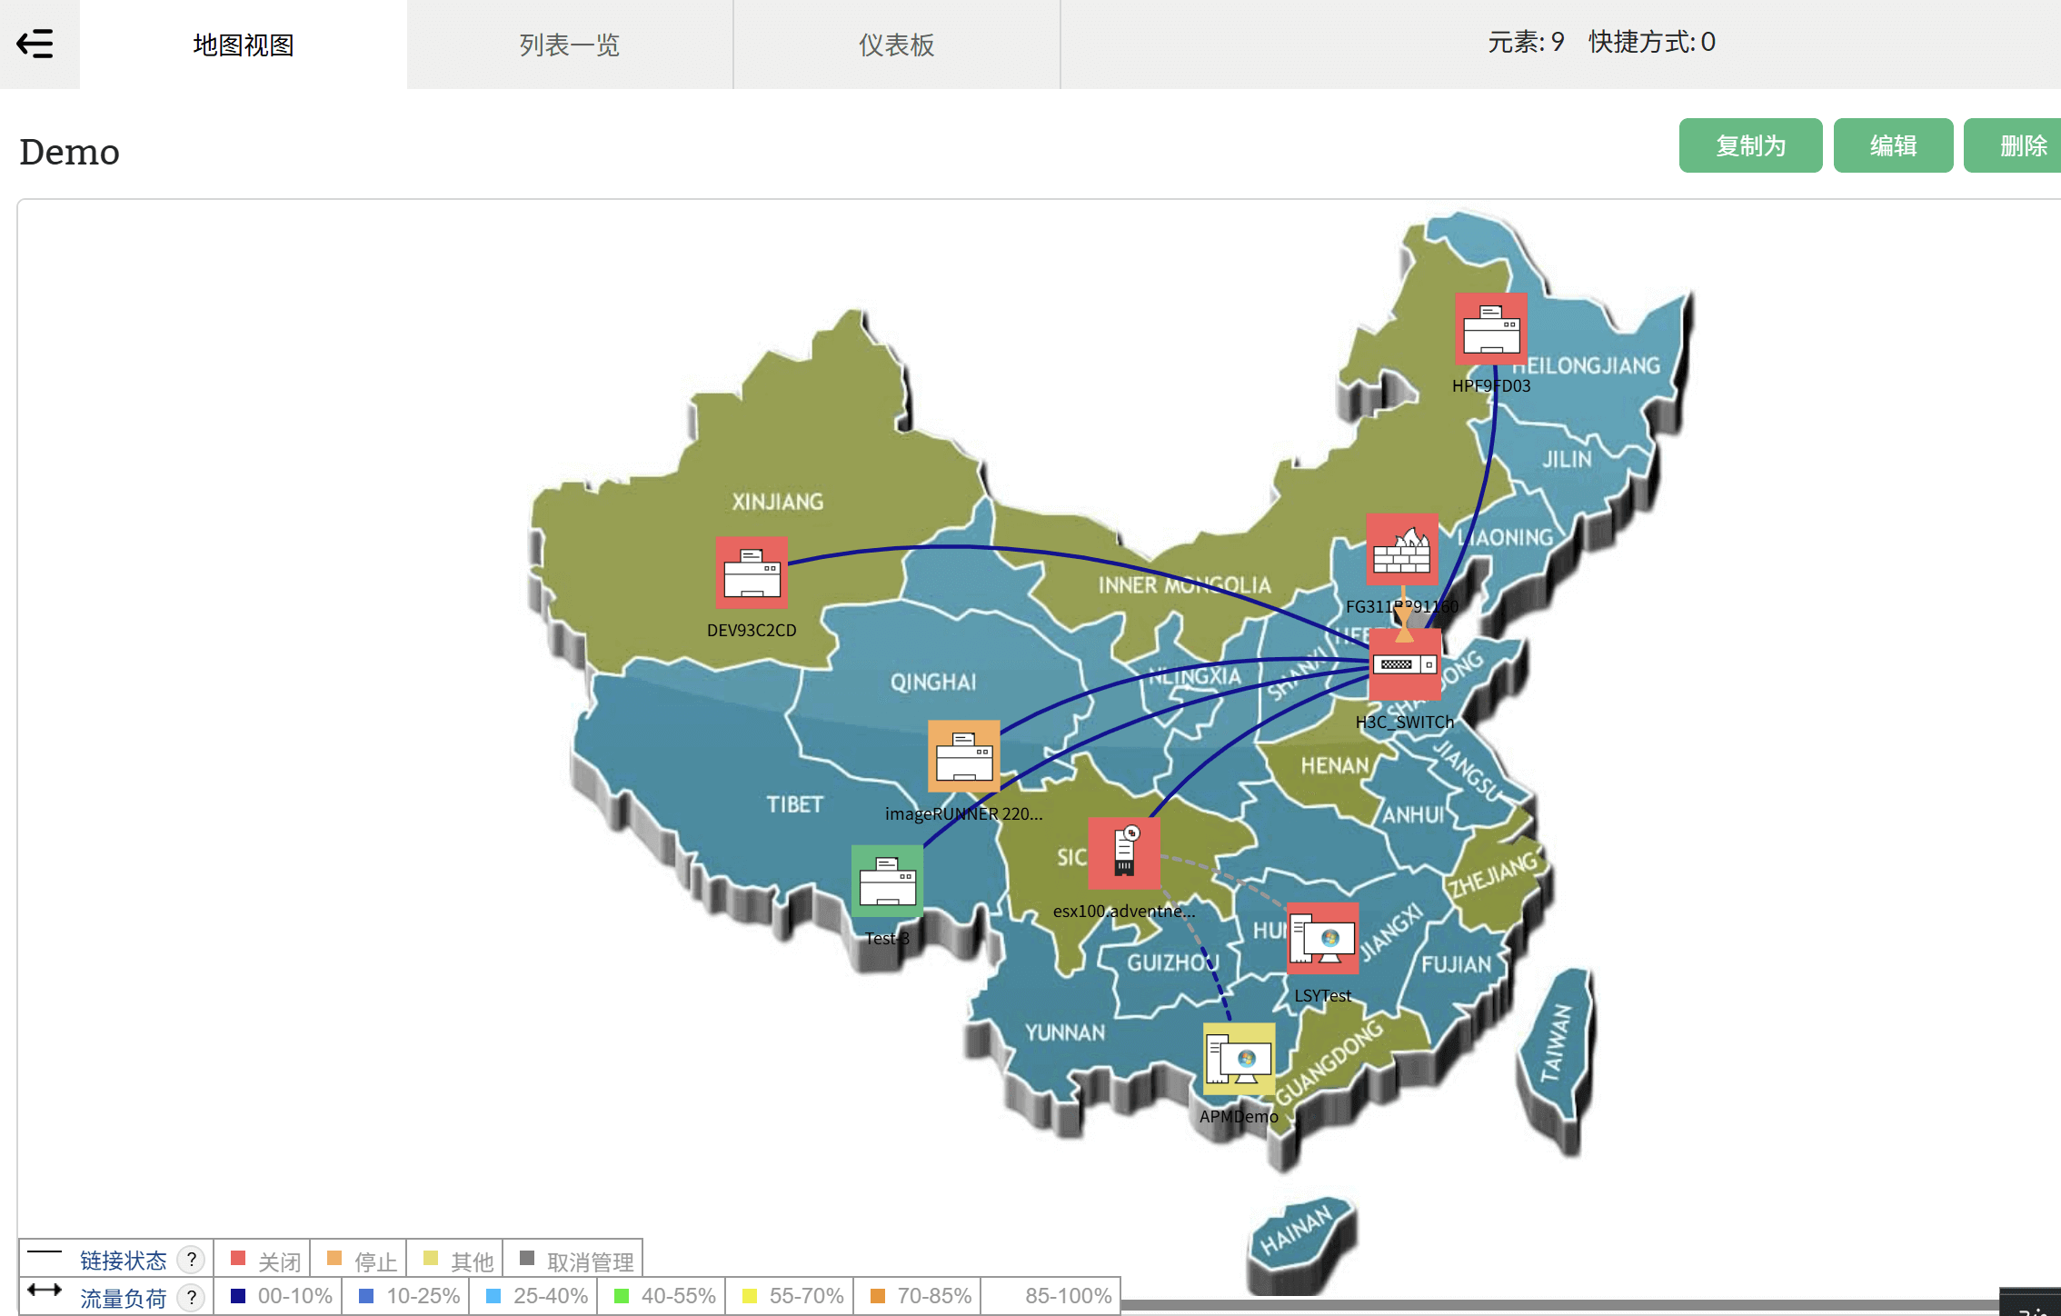Select the red 关闭 status color swatch

[237, 1258]
